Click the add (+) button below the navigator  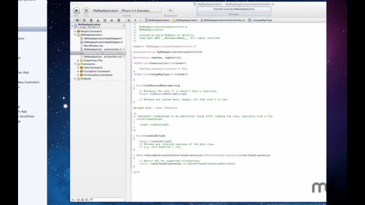point(73,200)
